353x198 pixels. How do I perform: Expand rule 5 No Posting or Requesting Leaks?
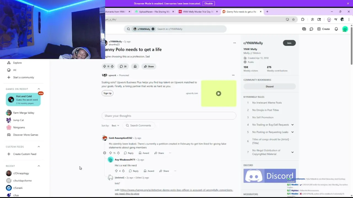click(x=292, y=132)
